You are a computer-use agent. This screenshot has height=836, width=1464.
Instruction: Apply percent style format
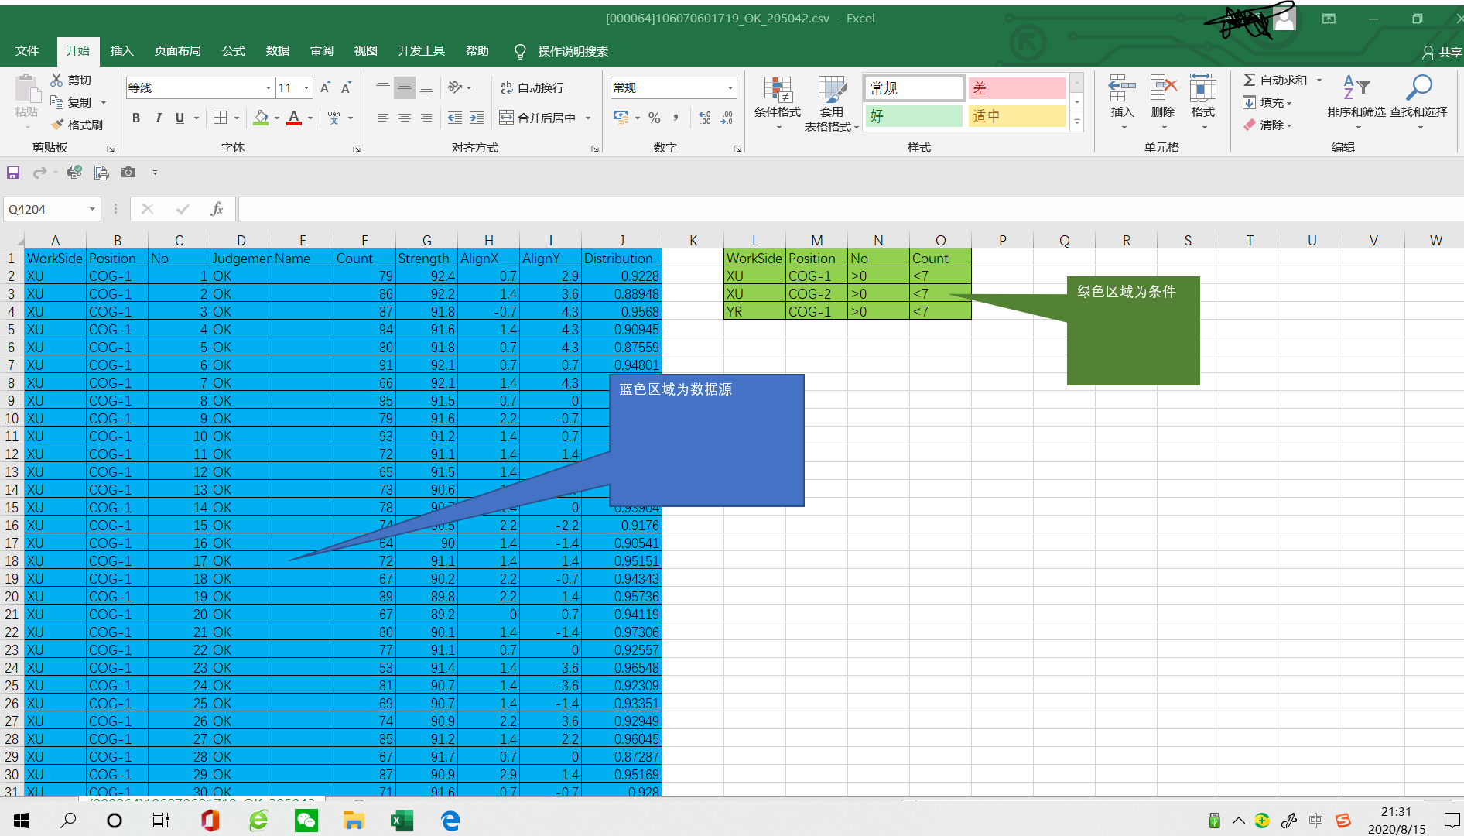[x=655, y=118]
